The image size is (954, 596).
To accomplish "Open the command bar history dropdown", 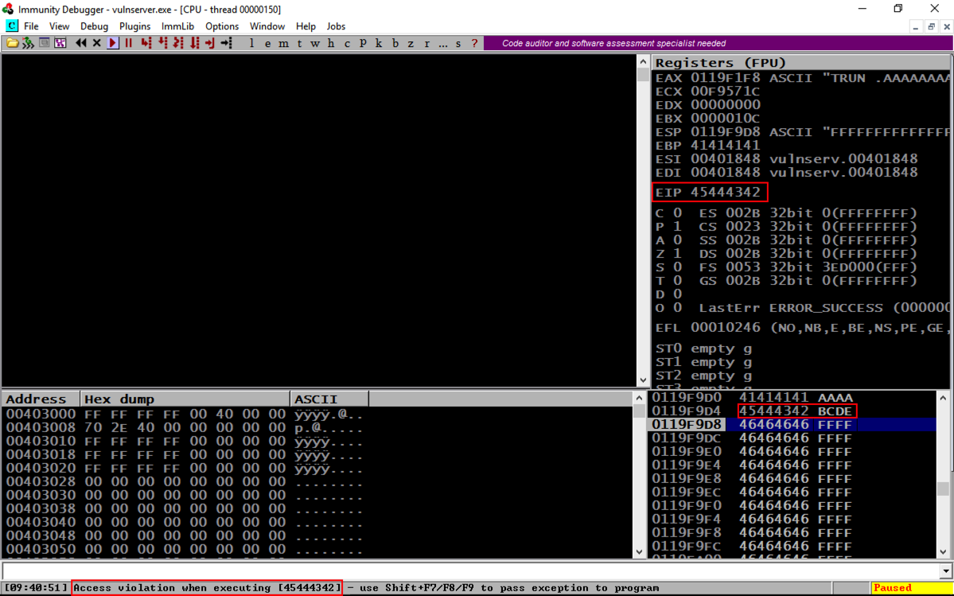I will 945,571.
